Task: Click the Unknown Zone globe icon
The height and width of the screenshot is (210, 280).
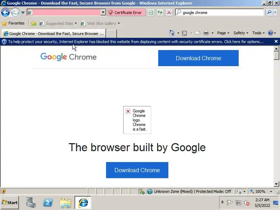Action: tap(150, 191)
